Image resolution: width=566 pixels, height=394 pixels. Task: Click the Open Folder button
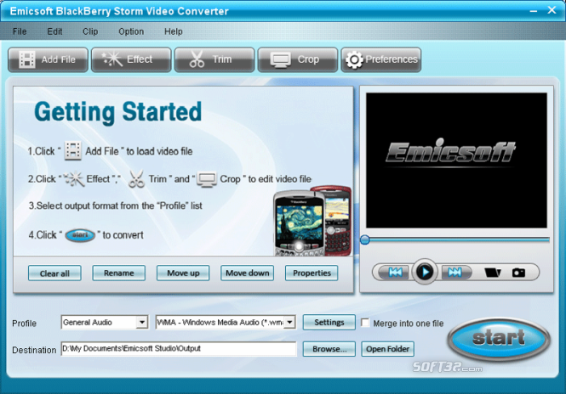tap(387, 349)
